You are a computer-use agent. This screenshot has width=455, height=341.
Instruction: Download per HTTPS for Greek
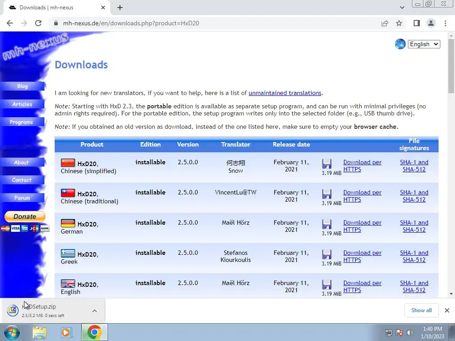362,256
